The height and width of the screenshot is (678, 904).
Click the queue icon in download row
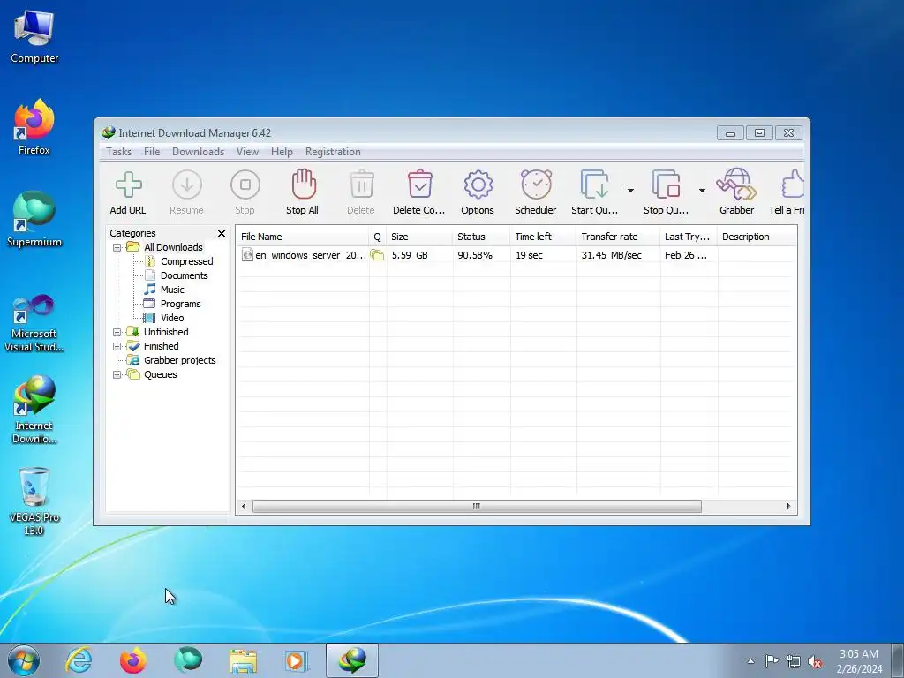pos(377,255)
